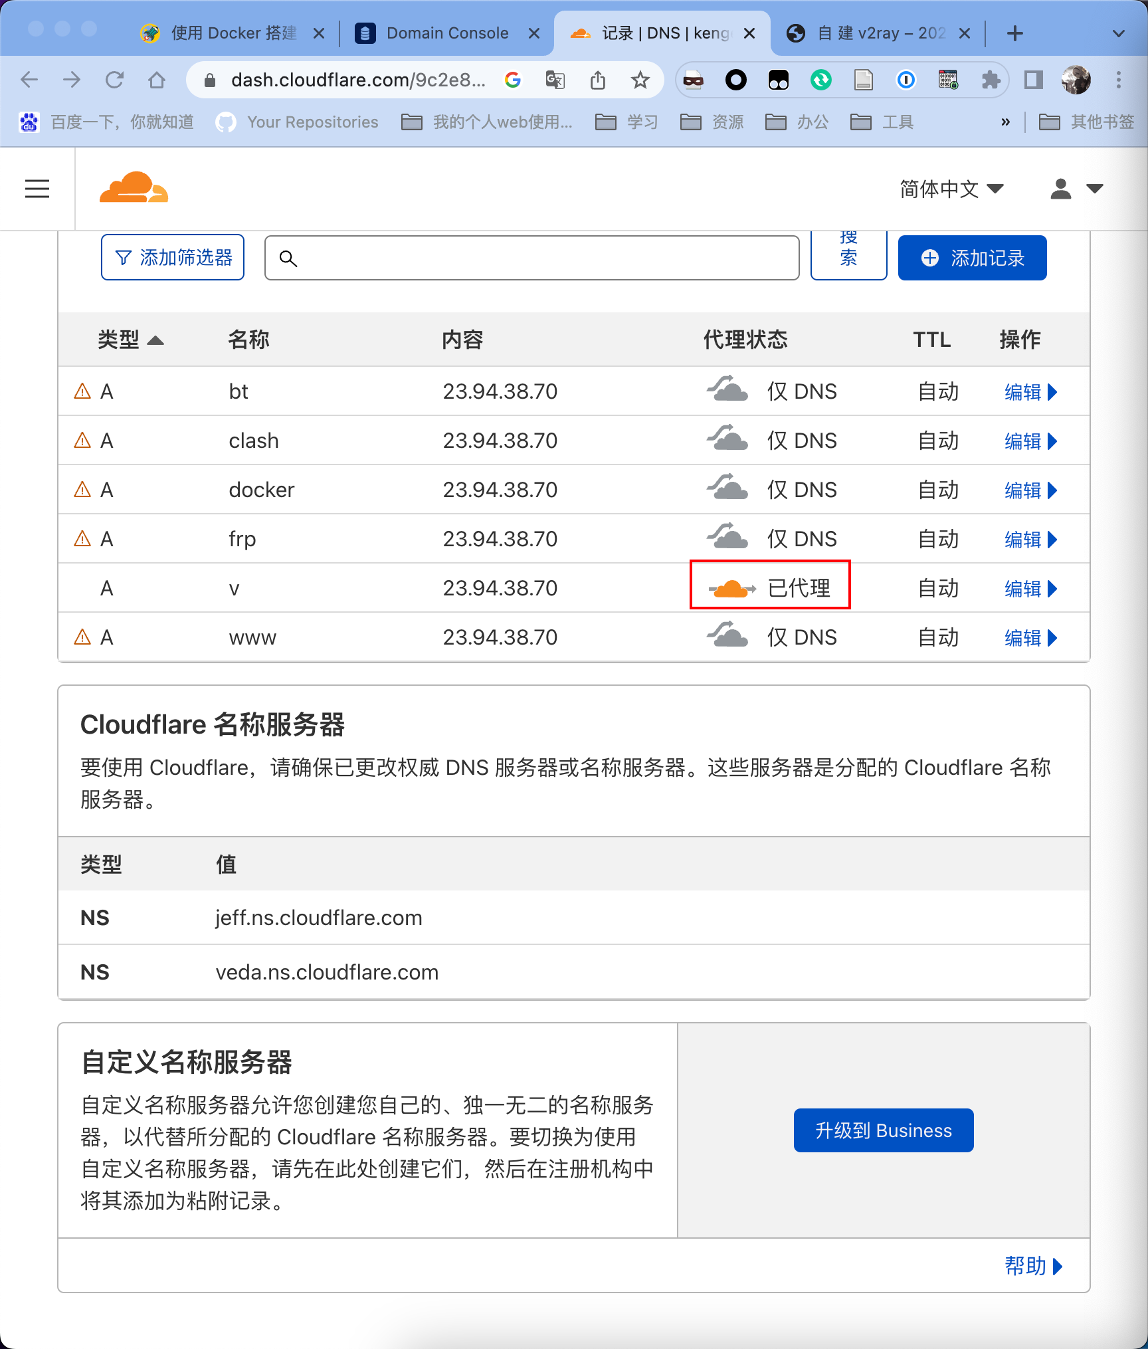1148x1349 pixels.
Task: Expand 编辑 for the clash record
Action: coord(1030,441)
